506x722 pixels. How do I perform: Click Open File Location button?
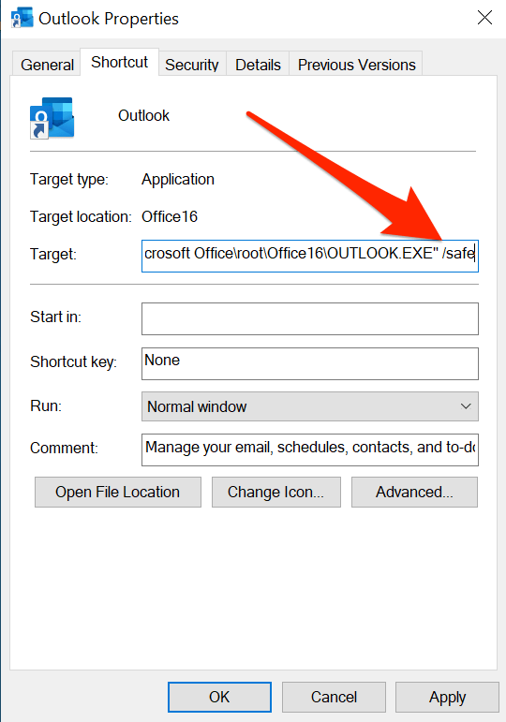point(117,492)
